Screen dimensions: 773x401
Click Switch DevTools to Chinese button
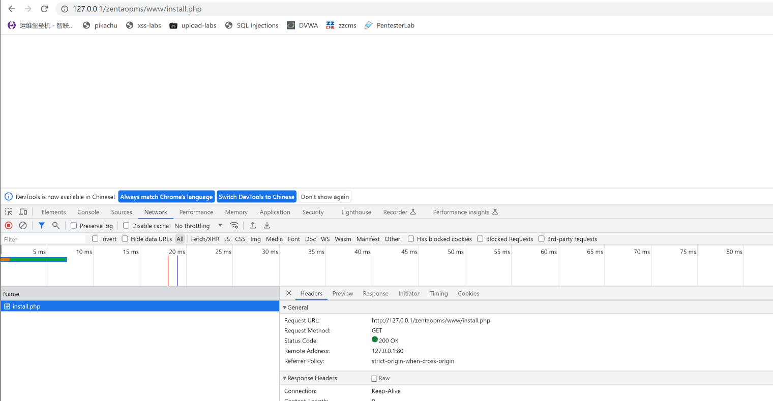click(x=256, y=197)
